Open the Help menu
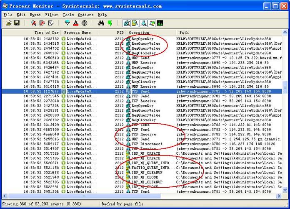This screenshot has width=290, height=209. [102, 15]
